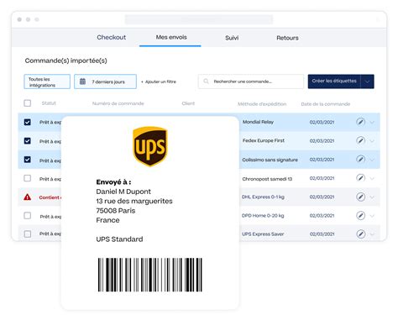Viewport: 398px width, 315px height.
Task: Click UPS Standard text on the label
Action: [119, 239]
